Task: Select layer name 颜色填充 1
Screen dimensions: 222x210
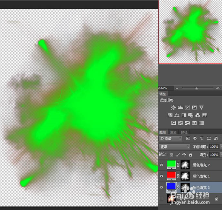Action: (201, 176)
